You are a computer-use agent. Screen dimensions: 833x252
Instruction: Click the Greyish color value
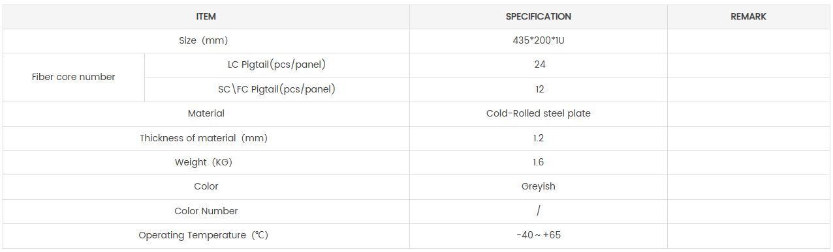pyautogui.click(x=539, y=186)
